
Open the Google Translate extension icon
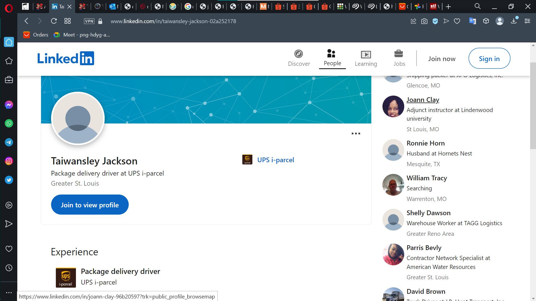coord(472,21)
